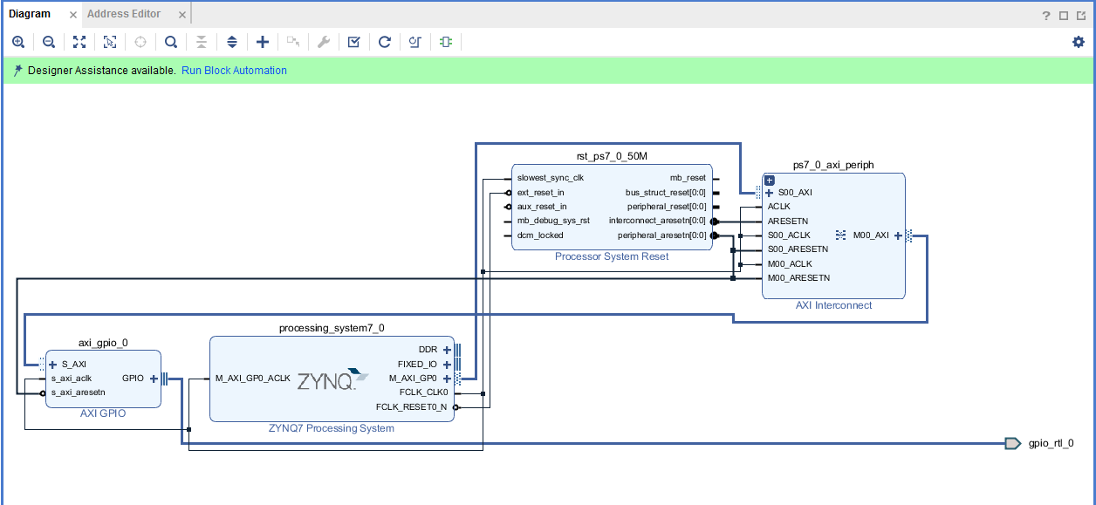This screenshot has width=1096, height=505.
Task: Click the FCLK_CLK0 pin on the ZYNQ block
Action: (423, 392)
